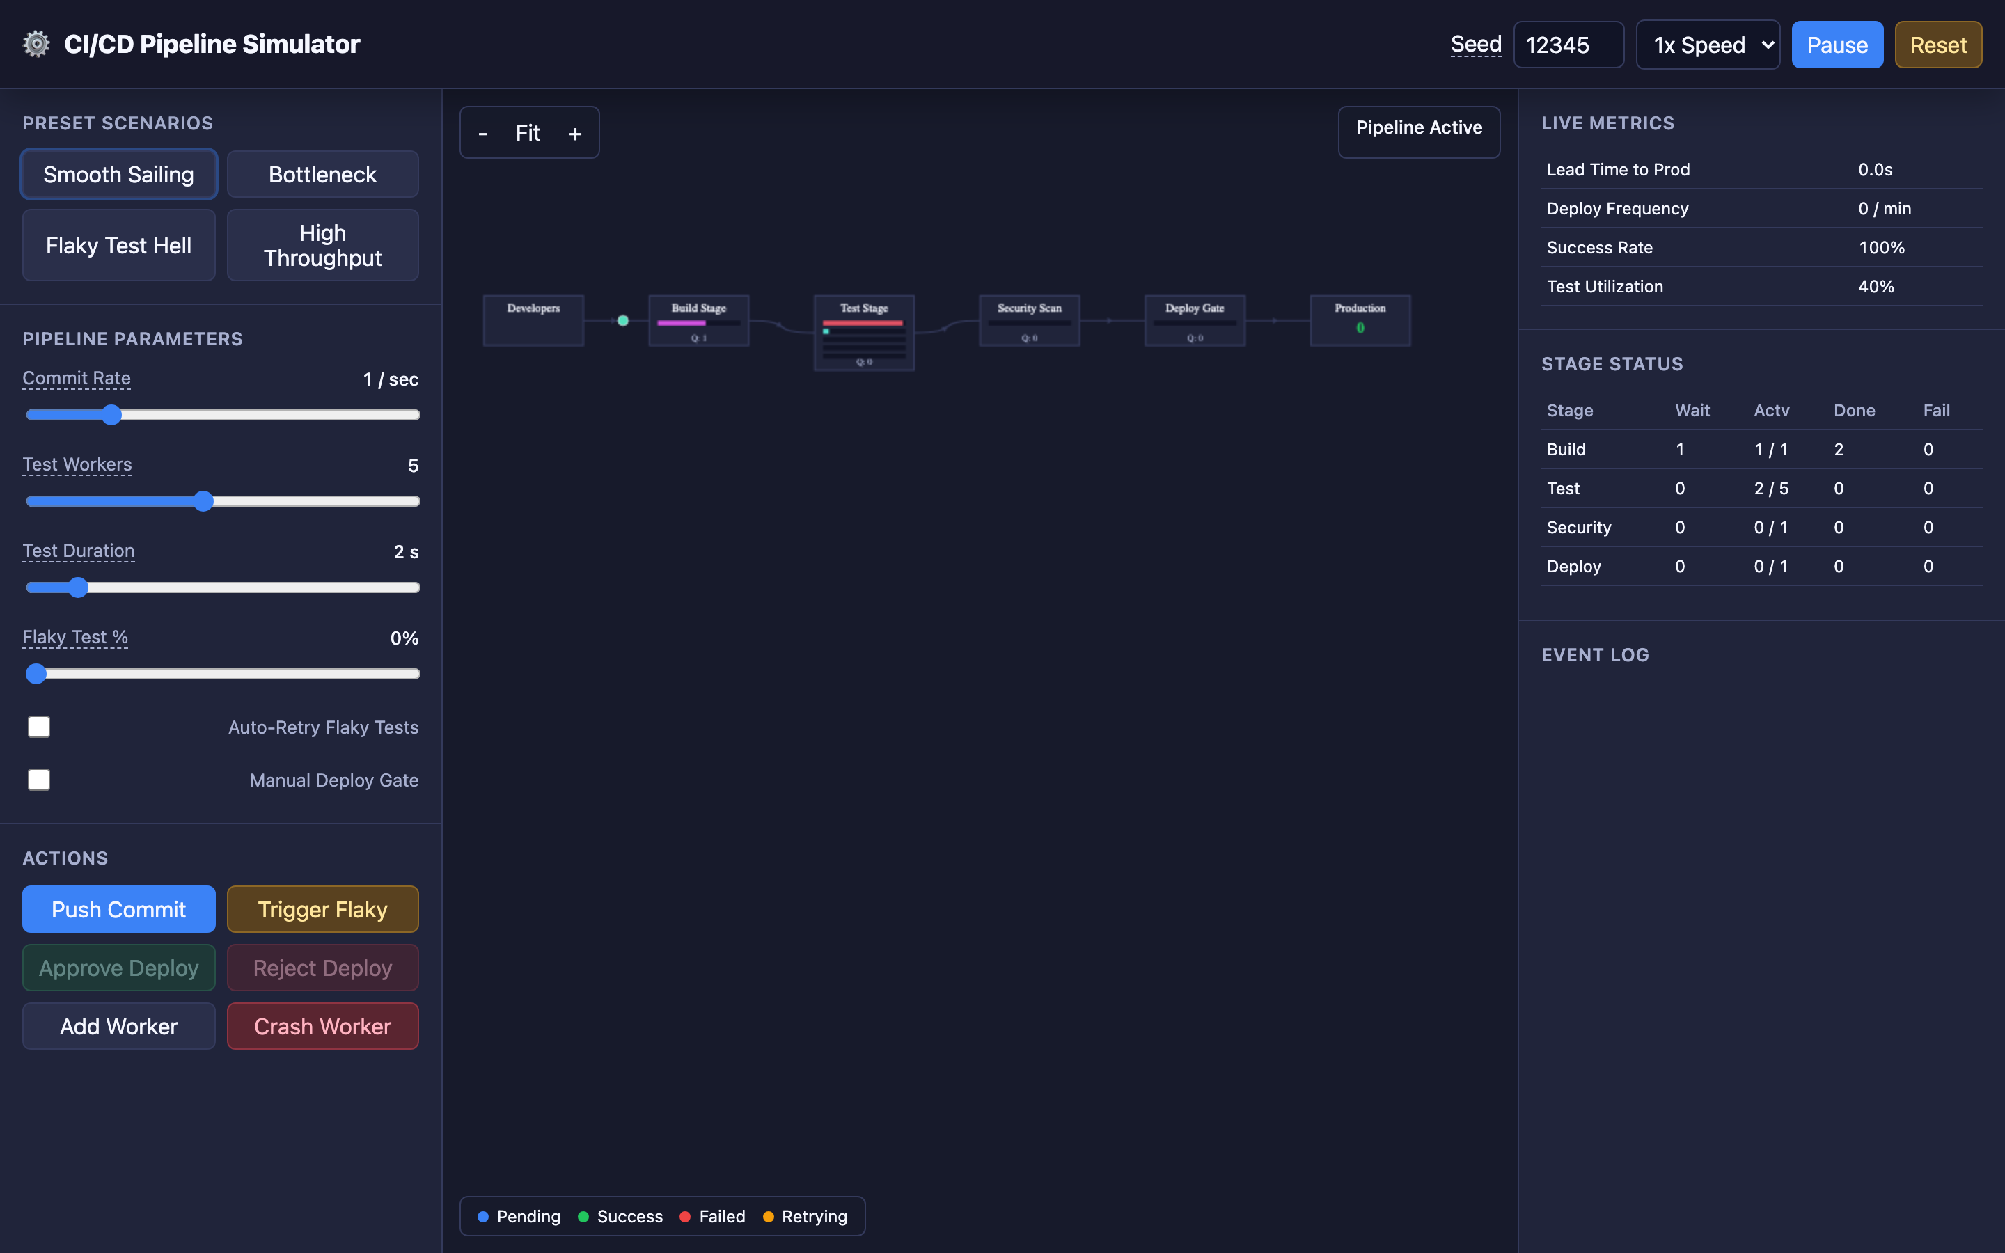Click the Approve Deploy button
Viewport: 2005px width, 1253px height.
point(118,968)
